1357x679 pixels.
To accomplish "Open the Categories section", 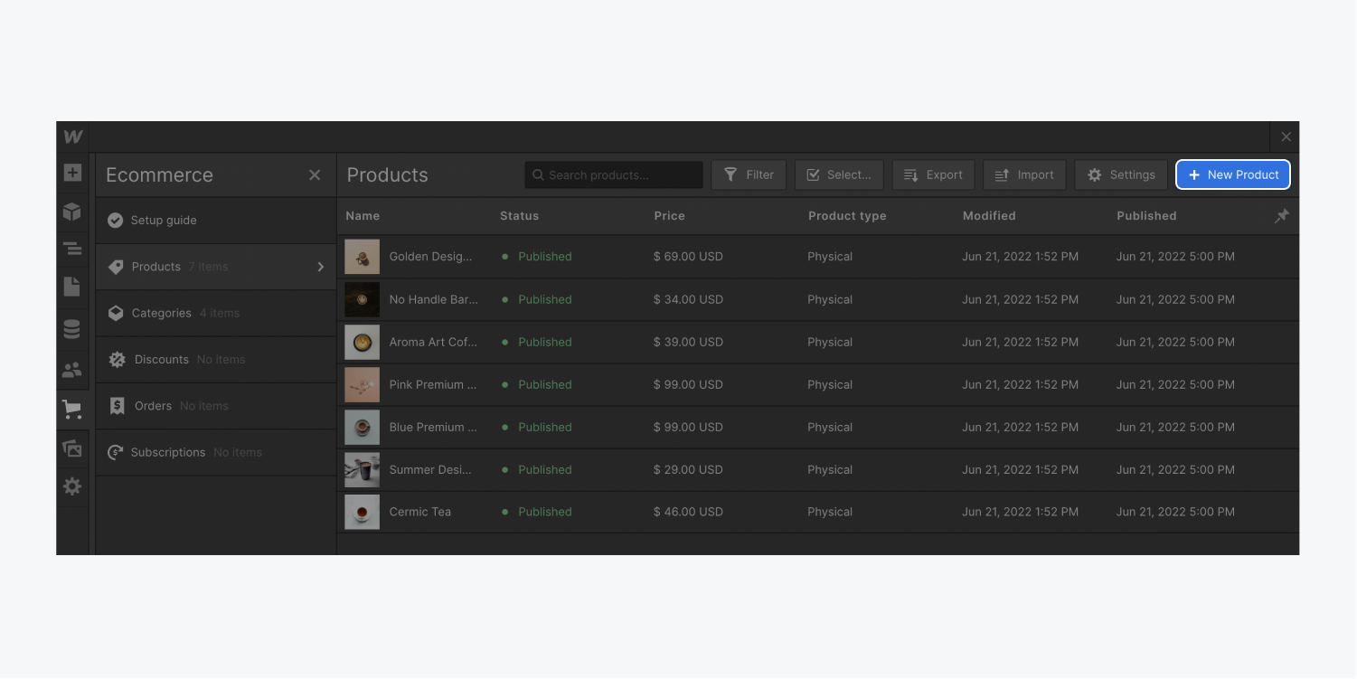I will click(216, 313).
